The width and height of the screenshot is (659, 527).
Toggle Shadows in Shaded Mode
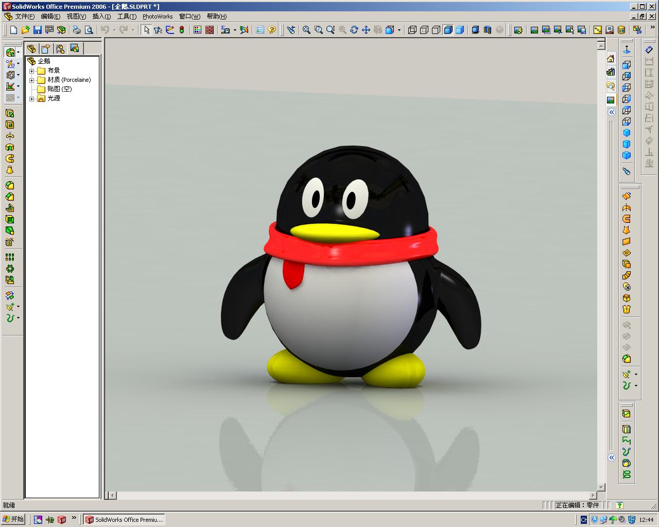(x=475, y=30)
